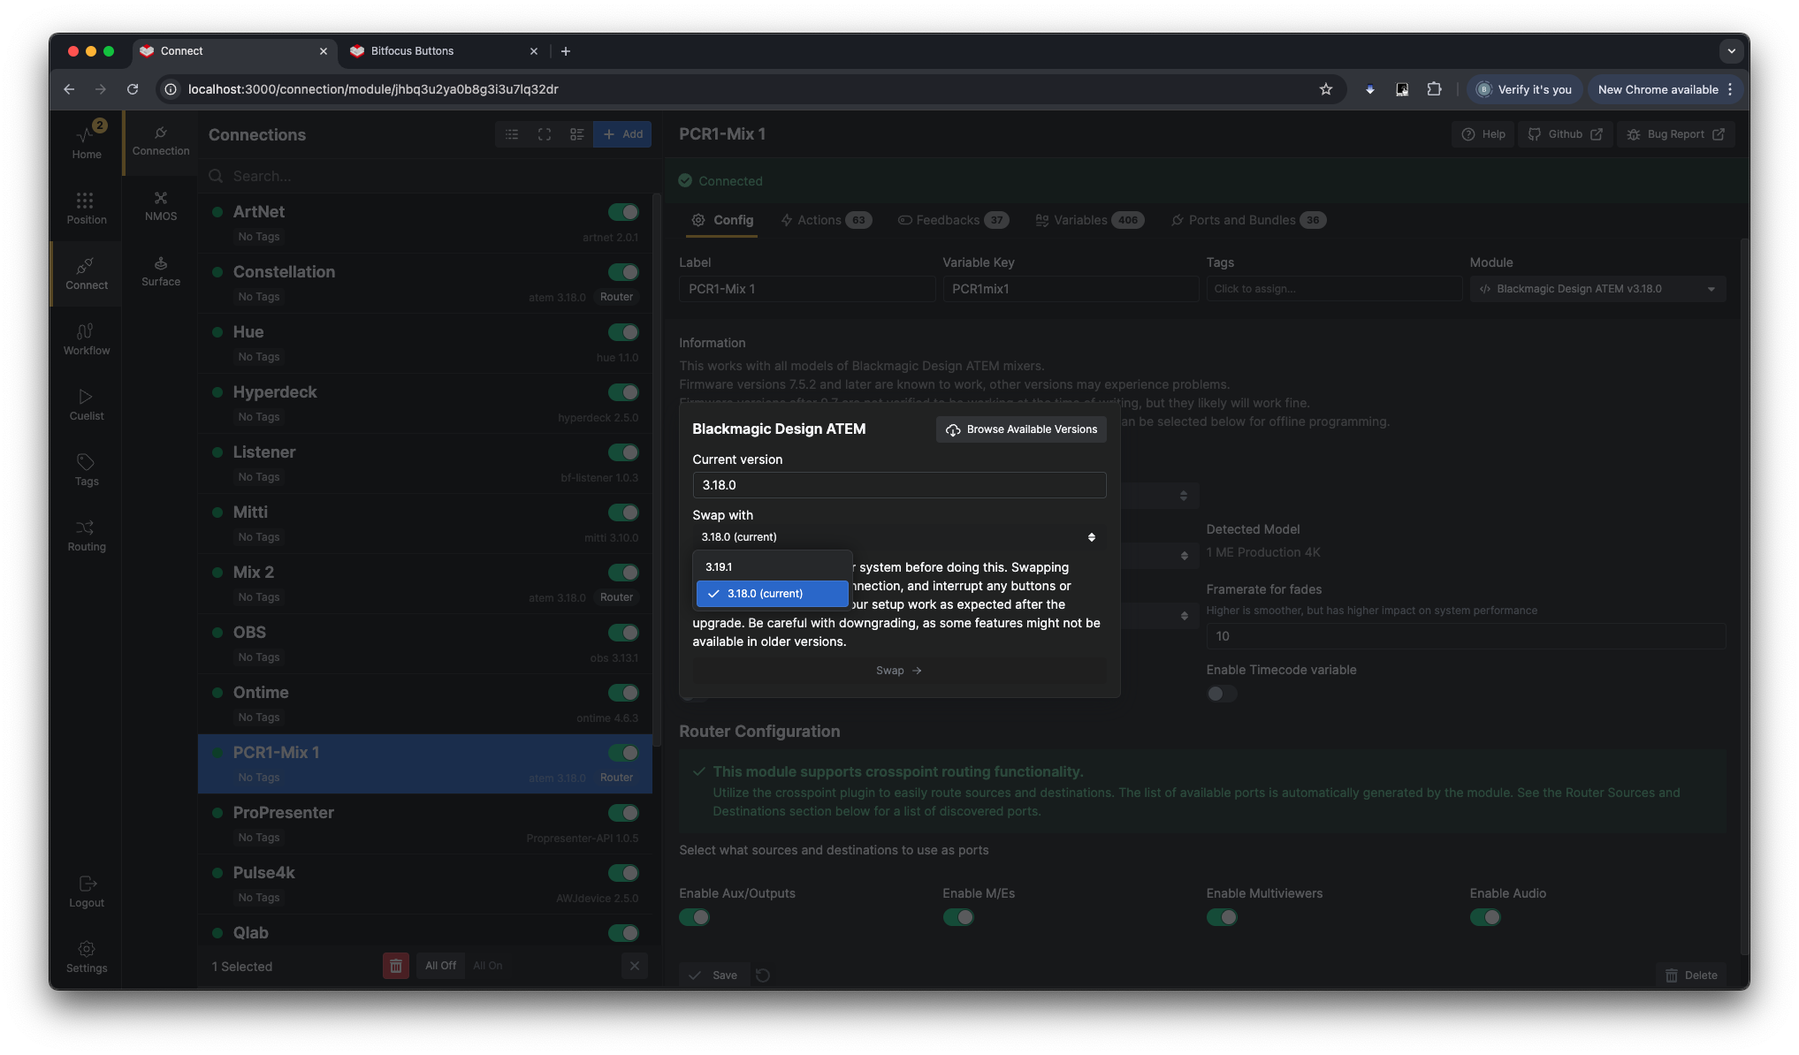
Task: Switch to the Config tab
Action: coord(723,220)
